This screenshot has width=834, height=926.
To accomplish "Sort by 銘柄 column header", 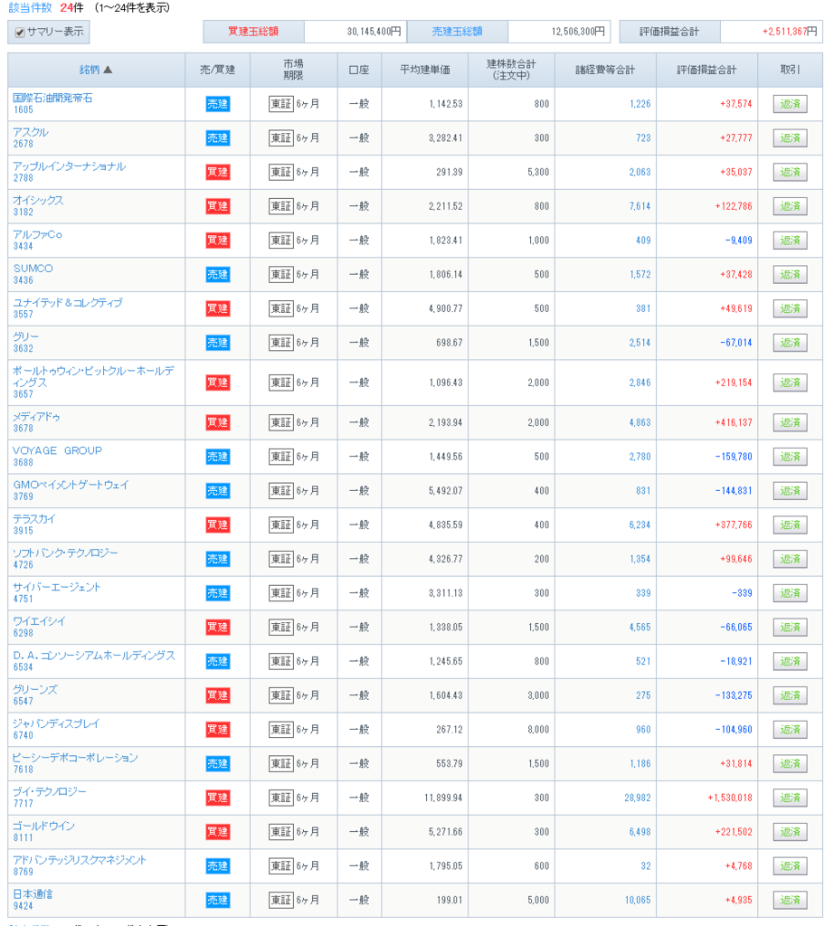I will [x=96, y=70].
